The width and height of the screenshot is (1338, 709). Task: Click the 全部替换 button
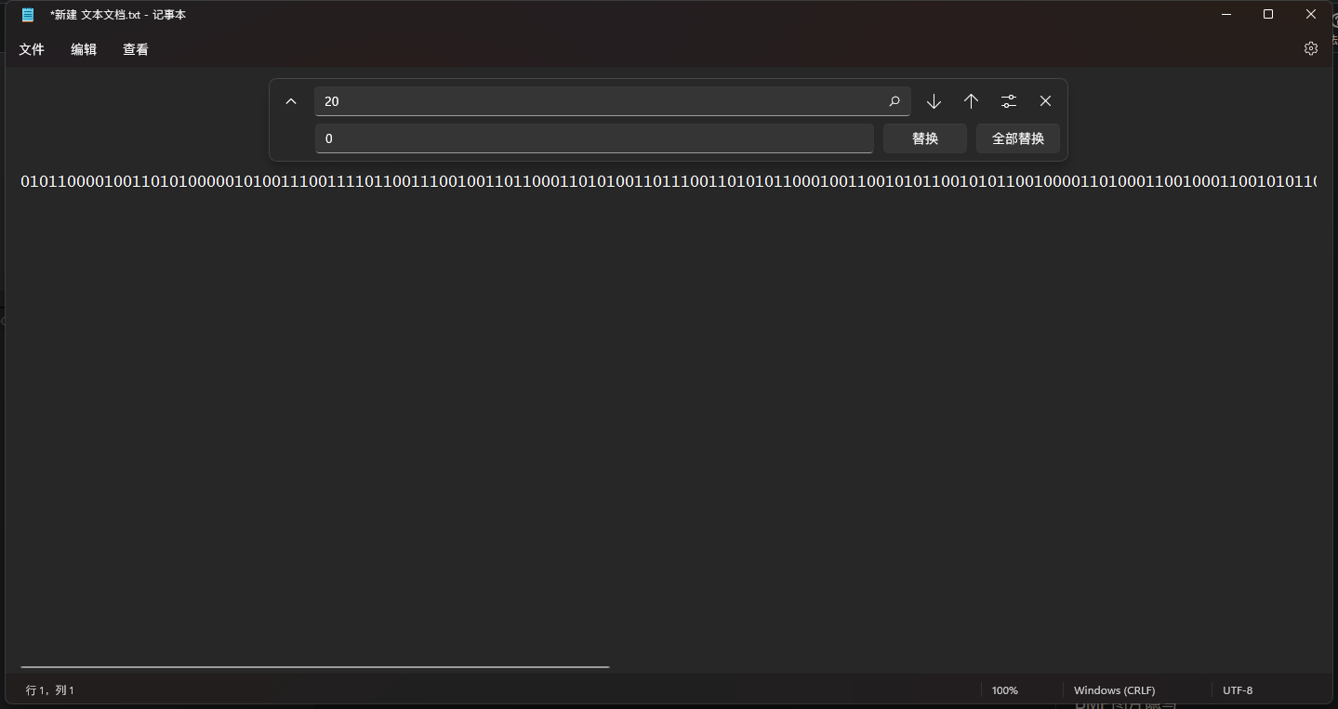click(1018, 138)
